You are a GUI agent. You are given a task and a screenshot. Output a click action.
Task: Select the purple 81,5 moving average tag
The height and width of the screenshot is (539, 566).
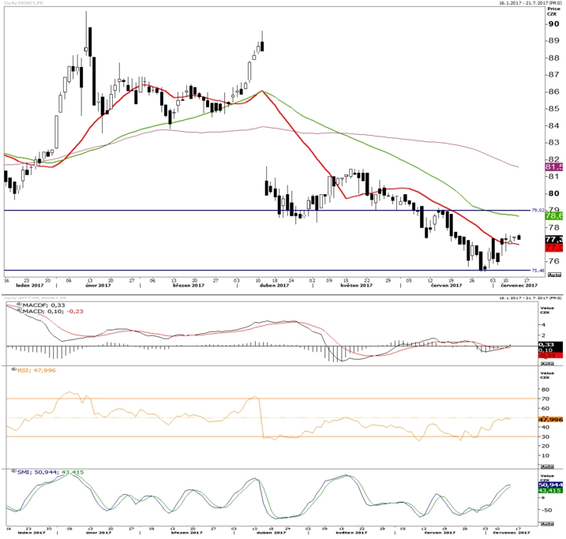[553, 167]
